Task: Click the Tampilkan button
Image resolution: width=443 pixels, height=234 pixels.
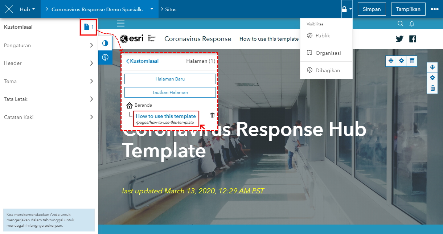Action: [x=408, y=9]
